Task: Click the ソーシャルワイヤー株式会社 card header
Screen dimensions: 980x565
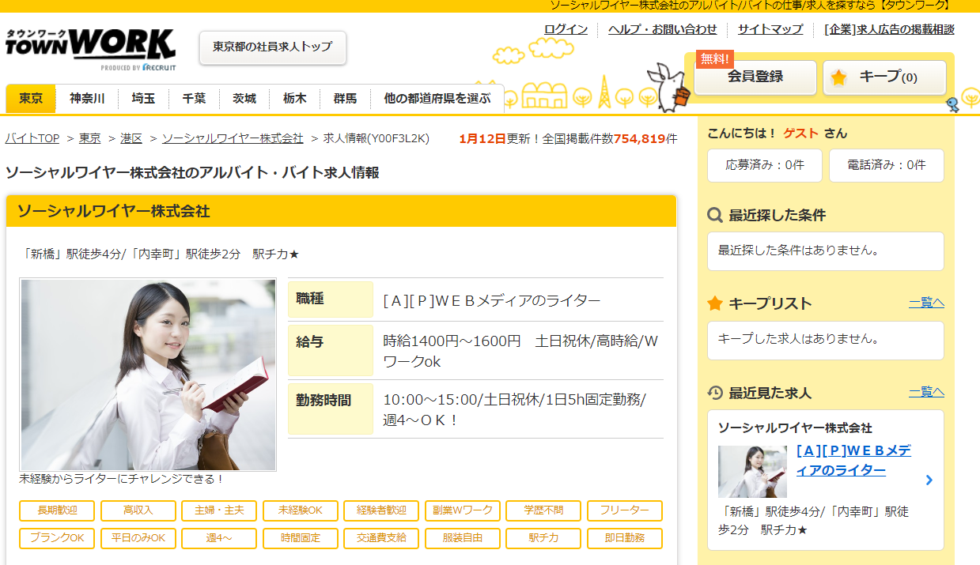Action: tap(341, 211)
